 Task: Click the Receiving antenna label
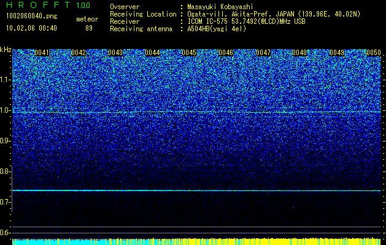[141, 29]
